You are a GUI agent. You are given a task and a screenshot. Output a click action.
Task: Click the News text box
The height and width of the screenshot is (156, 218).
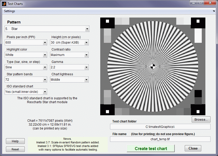68,144
